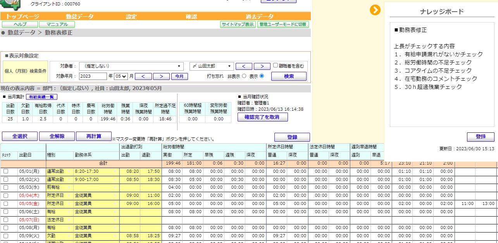Open the 有給実績一覧 link
Screen dimensions: 498x243
click(41, 97)
